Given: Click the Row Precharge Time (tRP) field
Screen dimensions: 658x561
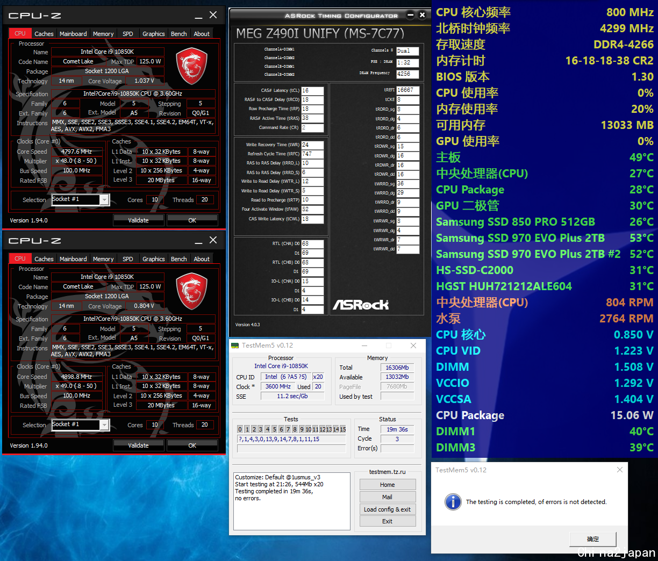Looking at the screenshot, I should coord(312,109).
